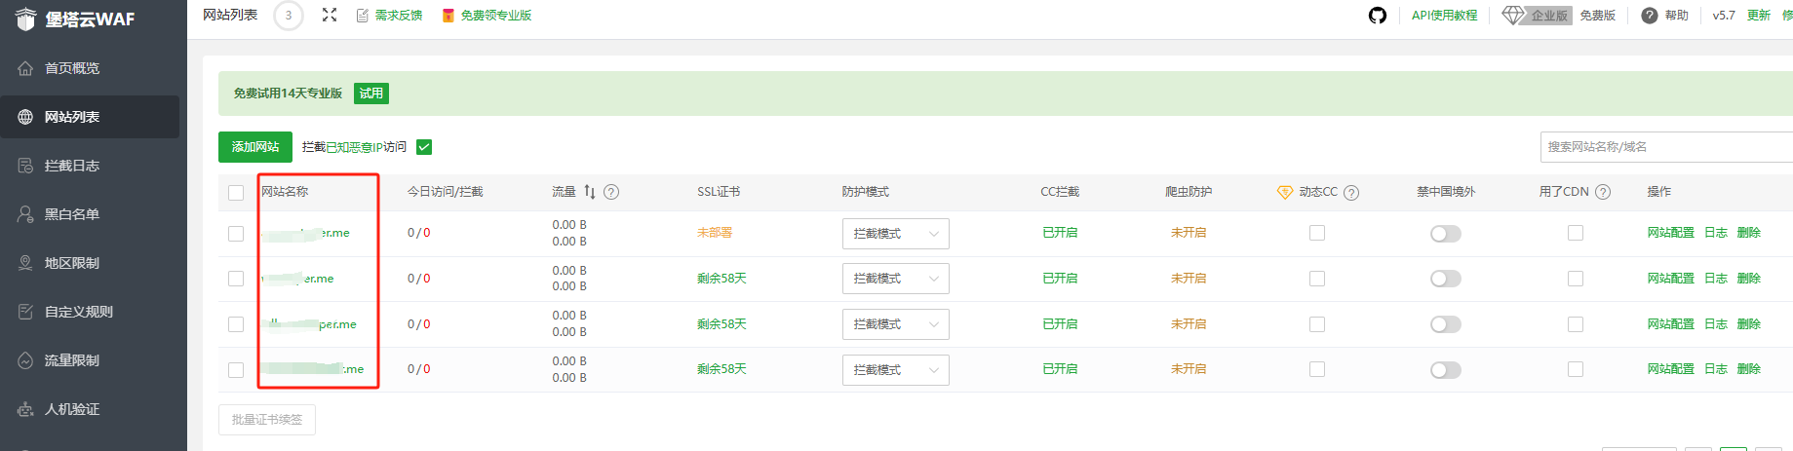Click the 免费领专业版 gift icon
This screenshot has height=451, width=1793.
448,16
